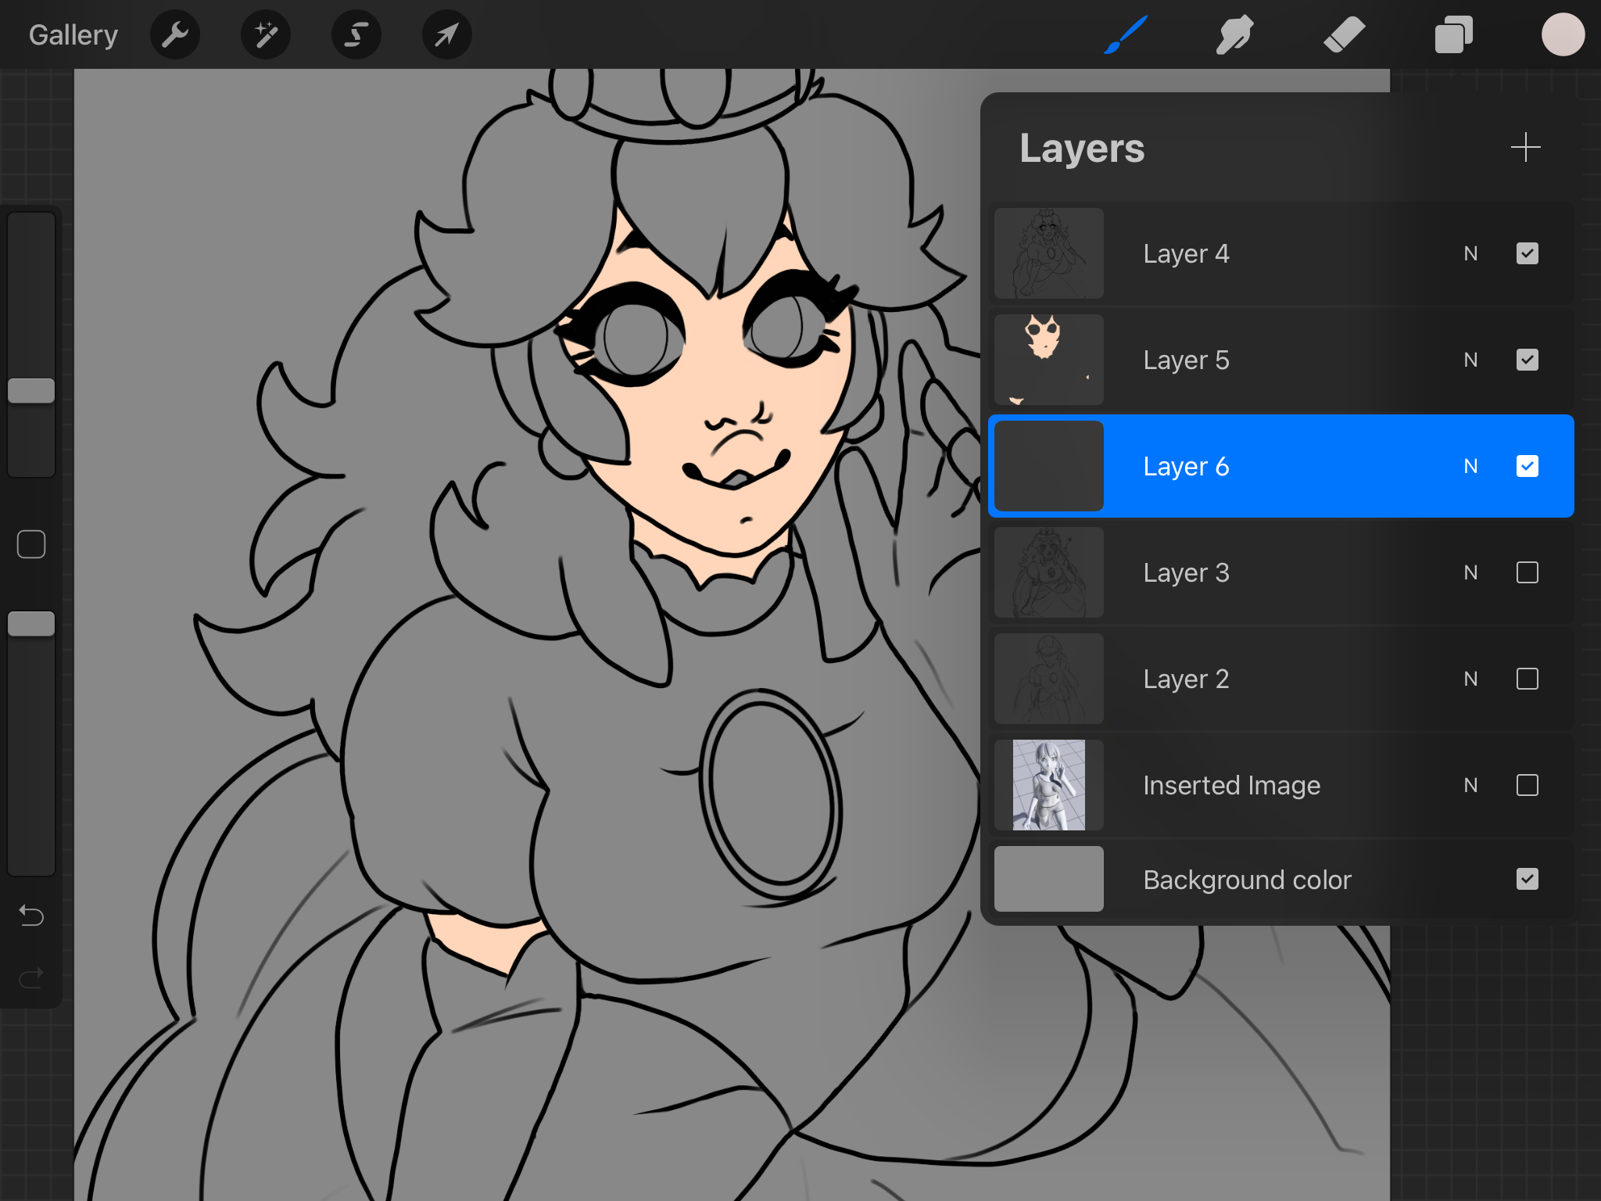Tap the empty Layer 6 thumbnail
This screenshot has width=1601, height=1201.
click(x=1049, y=466)
